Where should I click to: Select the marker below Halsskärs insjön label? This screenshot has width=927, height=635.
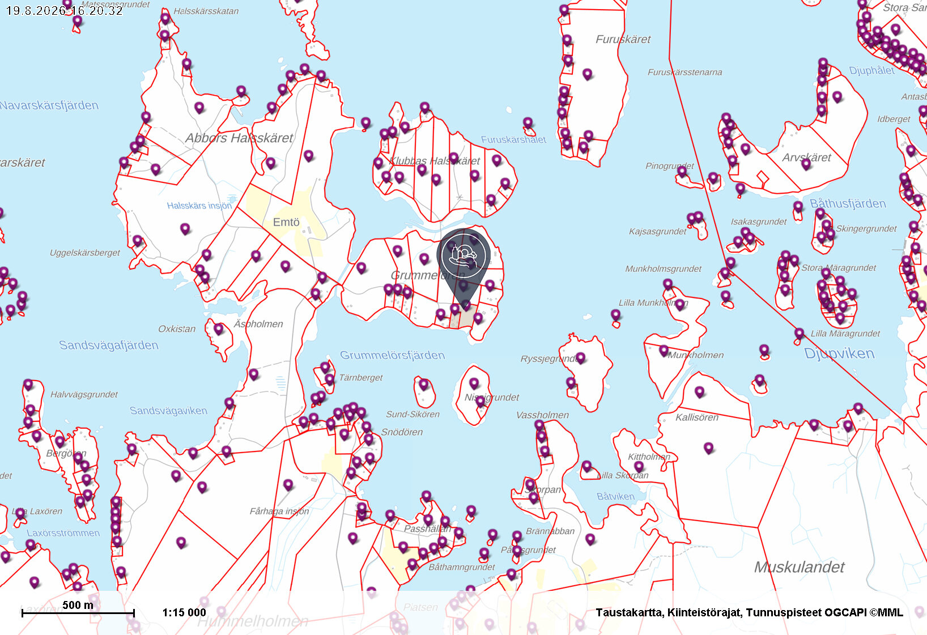185,229
